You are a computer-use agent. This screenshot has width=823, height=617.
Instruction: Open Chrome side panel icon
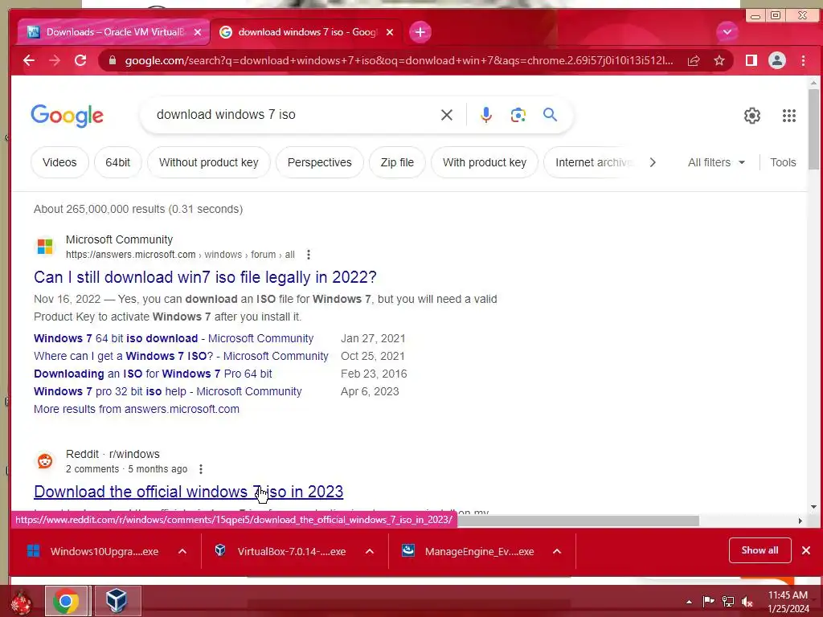pos(751,60)
